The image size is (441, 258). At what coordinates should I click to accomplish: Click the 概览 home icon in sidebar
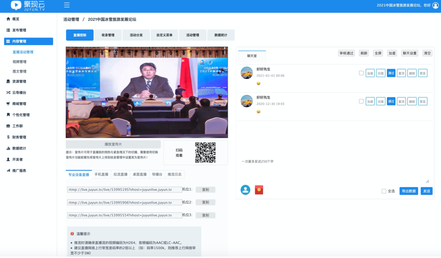pyautogui.click(x=8, y=19)
